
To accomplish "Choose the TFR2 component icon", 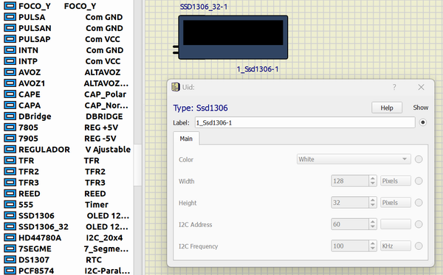I will click(10, 171).
